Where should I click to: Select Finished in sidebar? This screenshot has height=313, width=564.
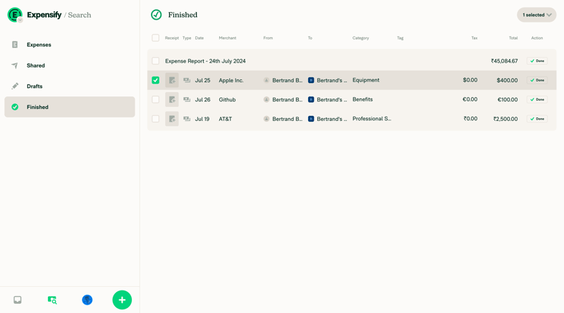(70, 107)
